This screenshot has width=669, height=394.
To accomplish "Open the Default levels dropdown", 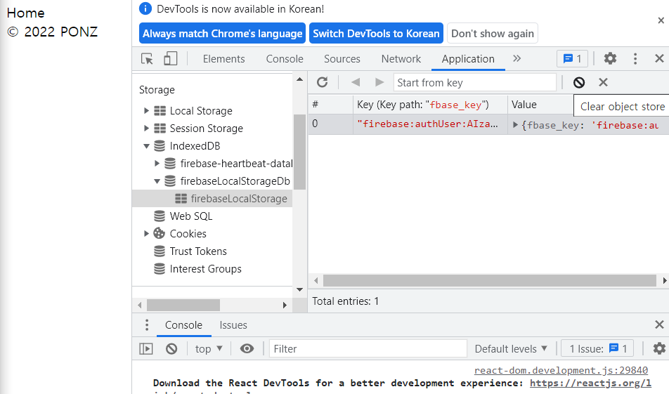I will tap(511, 349).
